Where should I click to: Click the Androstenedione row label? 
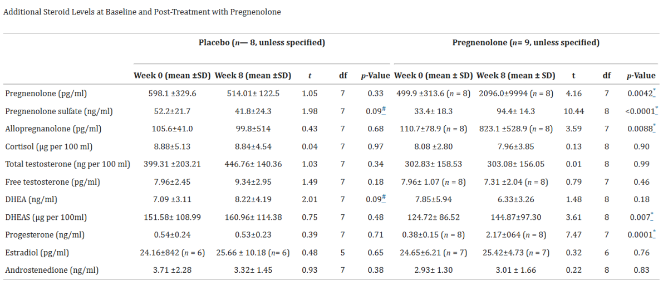(51, 271)
